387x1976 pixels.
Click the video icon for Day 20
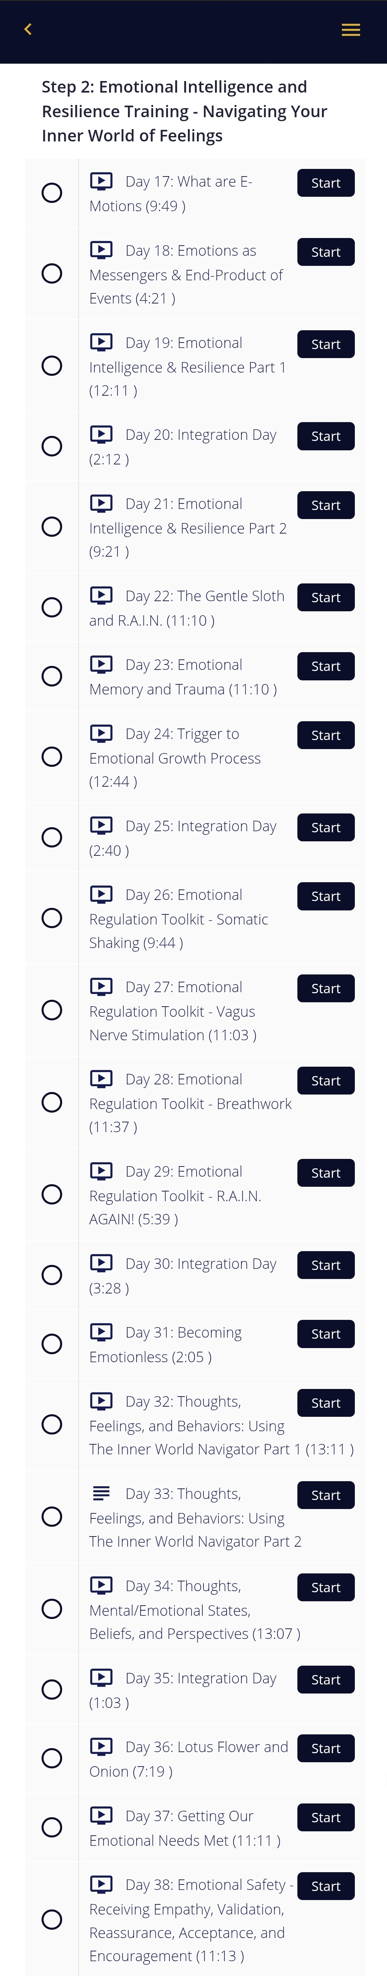[101, 434]
